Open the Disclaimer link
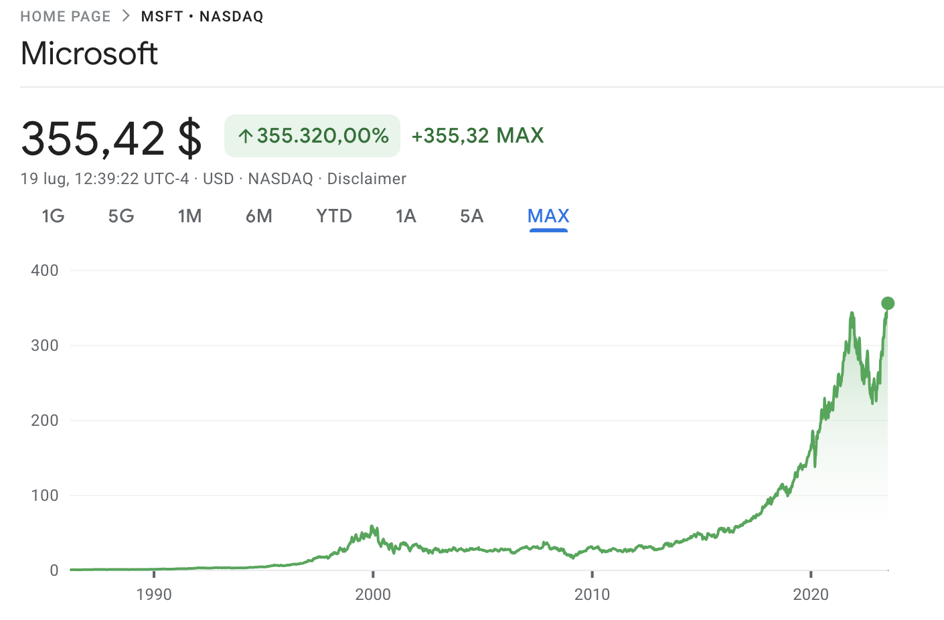944x620 pixels. click(x=367, y=179)
